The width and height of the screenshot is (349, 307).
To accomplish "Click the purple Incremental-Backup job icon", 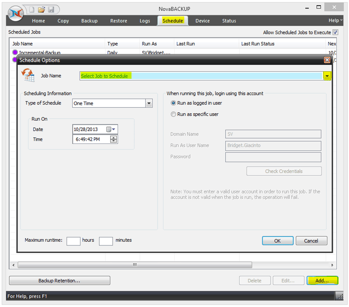I will point(15,52).
